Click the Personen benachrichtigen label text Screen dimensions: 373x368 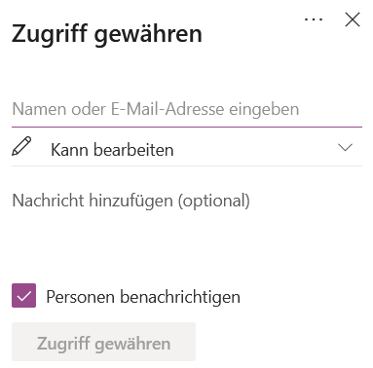(x=143, y=297)
